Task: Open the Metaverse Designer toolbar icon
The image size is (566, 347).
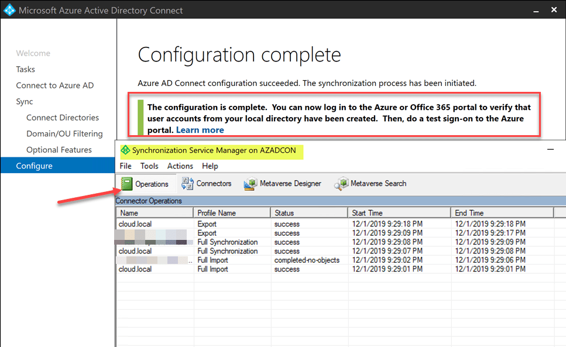Action: point(250,184)
